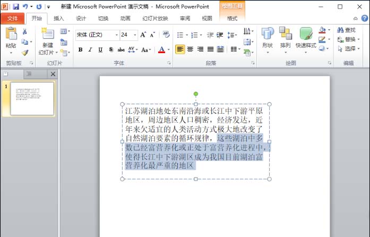Image resolution: width=370 pixels, height=237 pixels.
Task: Open the Arrange menu
Action: click(285, 40)
